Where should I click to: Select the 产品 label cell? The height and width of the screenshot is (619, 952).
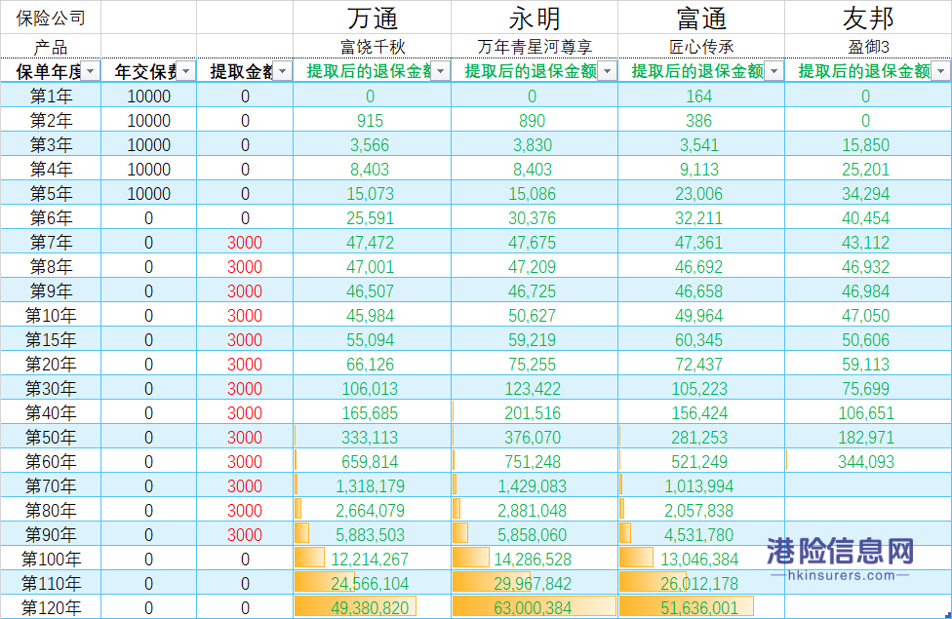pyautogui.click(x=51, y=47)
